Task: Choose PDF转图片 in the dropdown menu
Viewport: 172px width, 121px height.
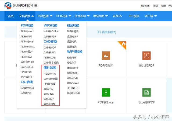Action: point(27,52)
